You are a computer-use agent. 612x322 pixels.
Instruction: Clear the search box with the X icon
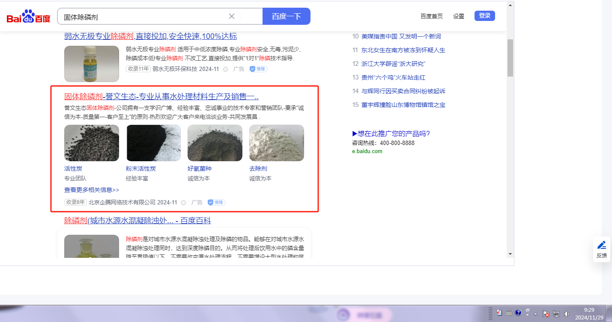click(x=232, y=16)
